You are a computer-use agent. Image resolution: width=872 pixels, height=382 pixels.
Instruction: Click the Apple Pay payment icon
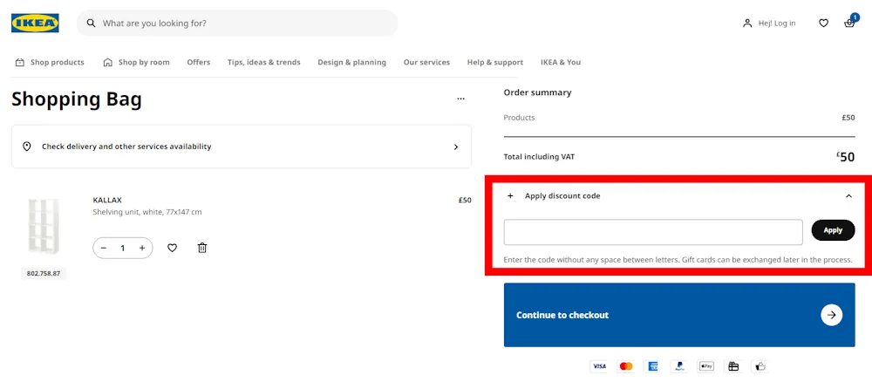tap(706, 366)
